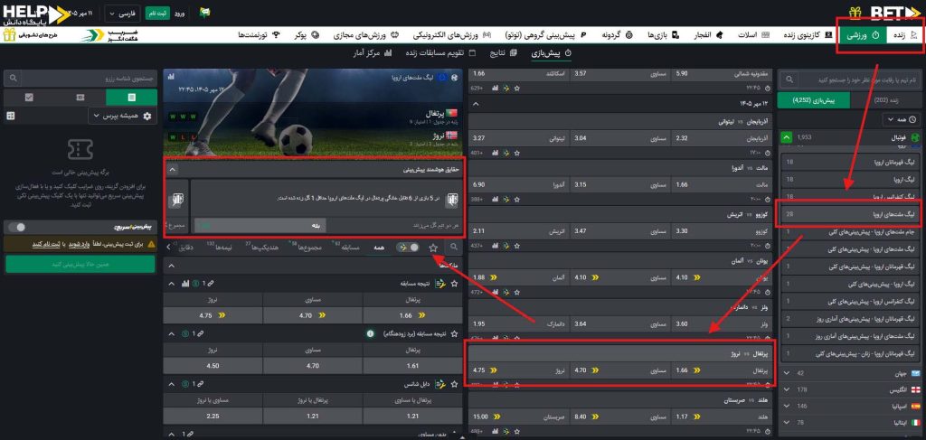Collapse the نتیجه مسابقه market

(171, 284)
